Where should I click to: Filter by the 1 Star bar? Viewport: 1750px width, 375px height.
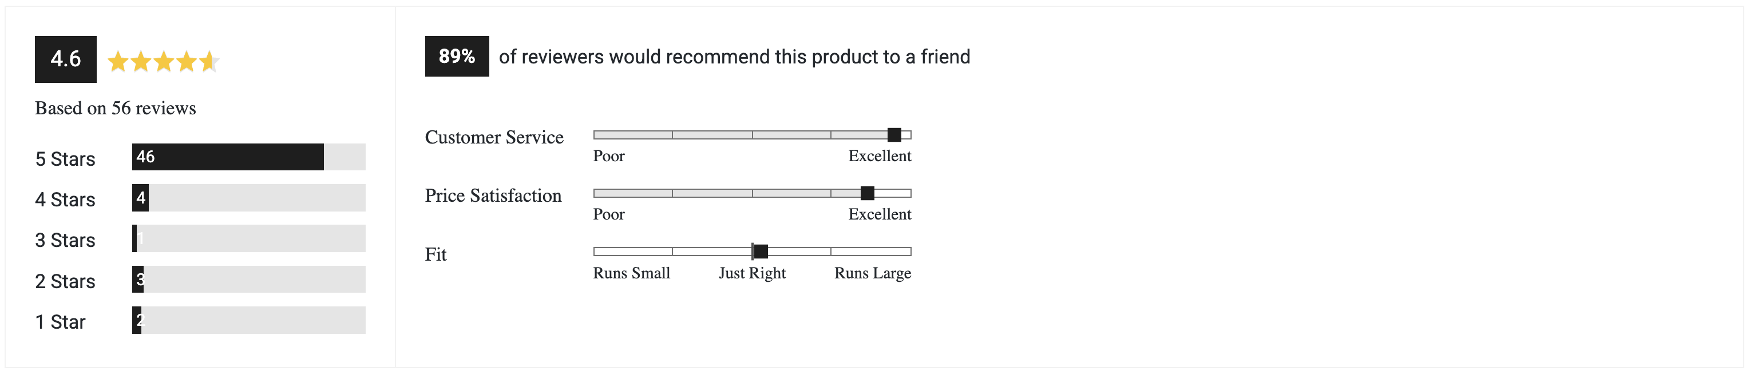(248, 320)
